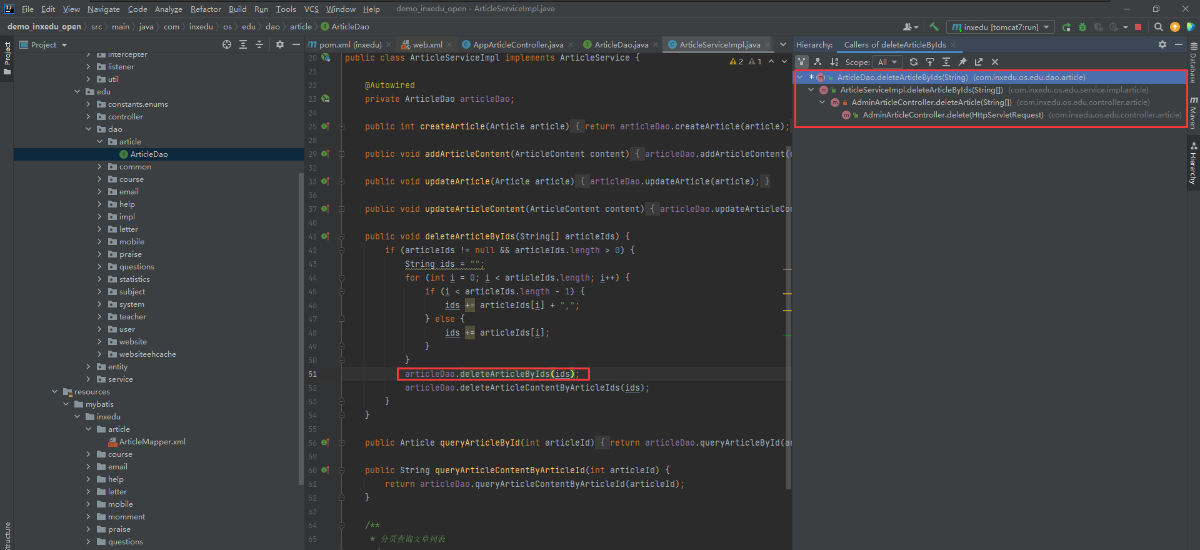Expand all in the Project panel
1200x550 pixels.
coord(243,44)
